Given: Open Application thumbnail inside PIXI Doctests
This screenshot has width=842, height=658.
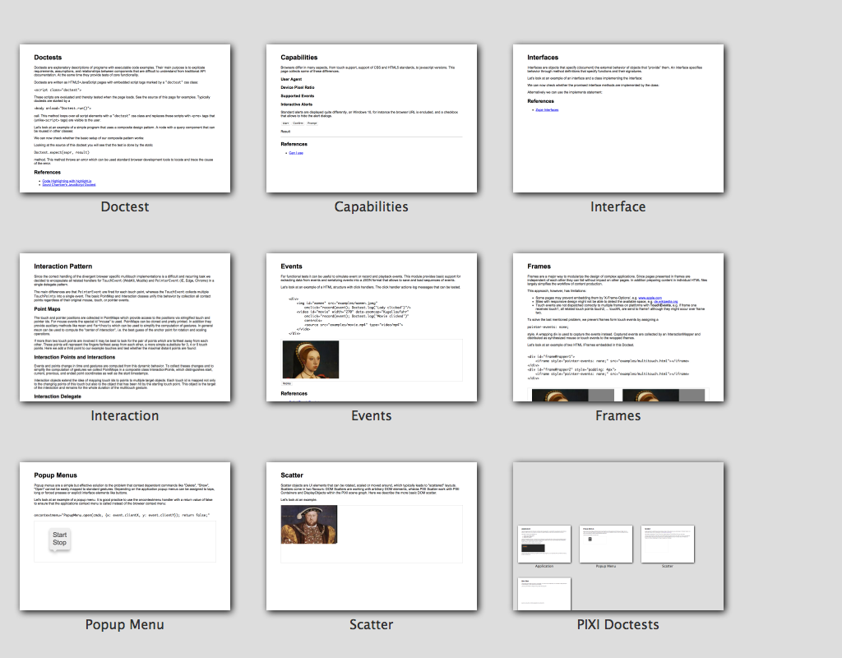Looking at the screenshot, I should click(x=544, y=544).
